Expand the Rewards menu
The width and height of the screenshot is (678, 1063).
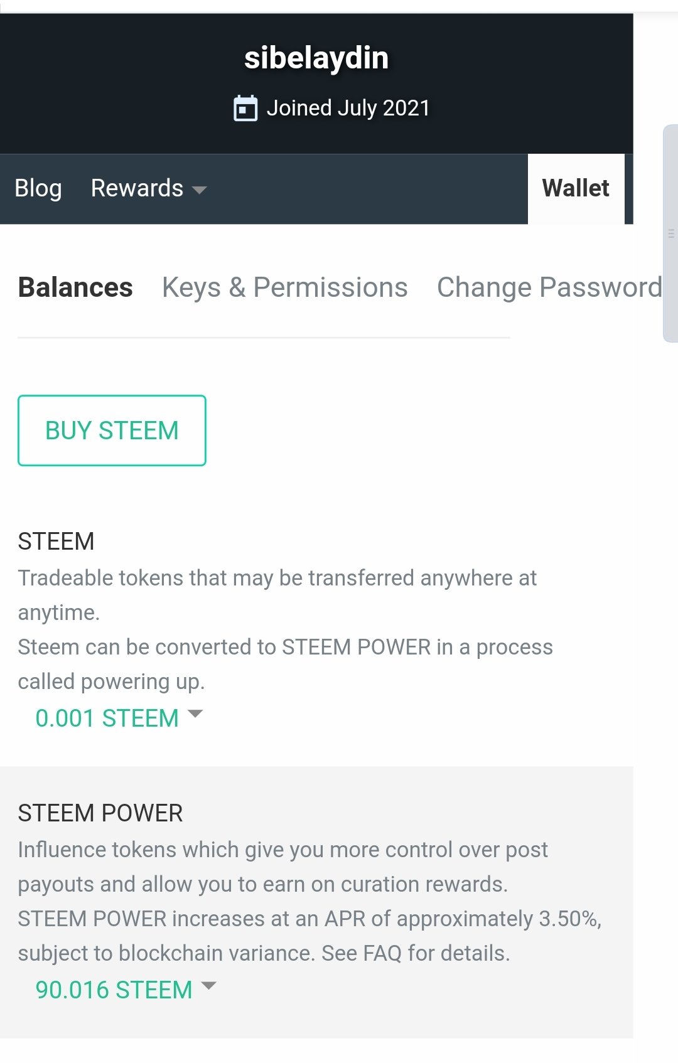[148, 188]
